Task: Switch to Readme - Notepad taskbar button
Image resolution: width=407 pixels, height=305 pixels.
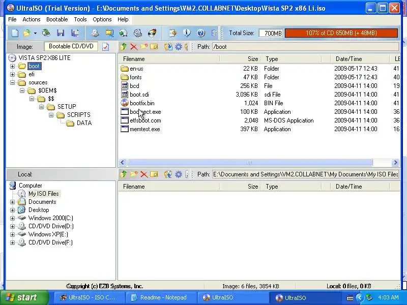Action: 161,297
